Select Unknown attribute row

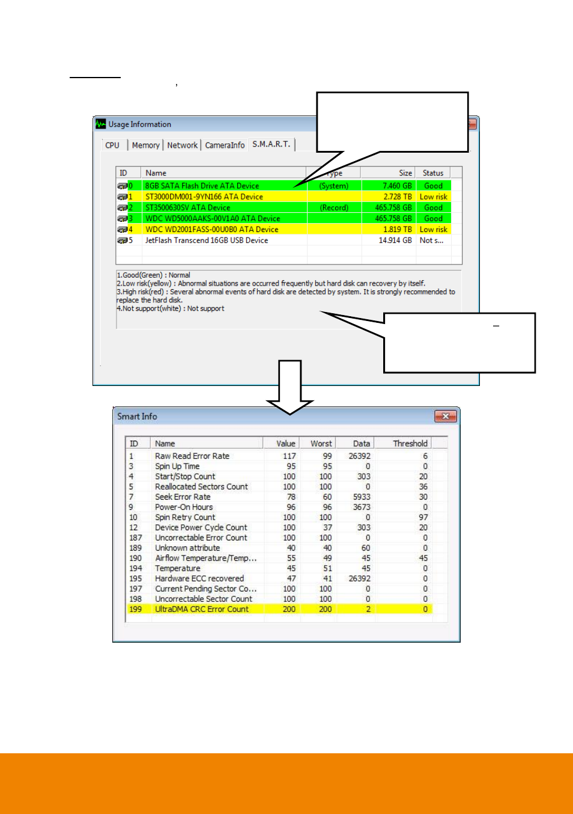click(279, 548)
